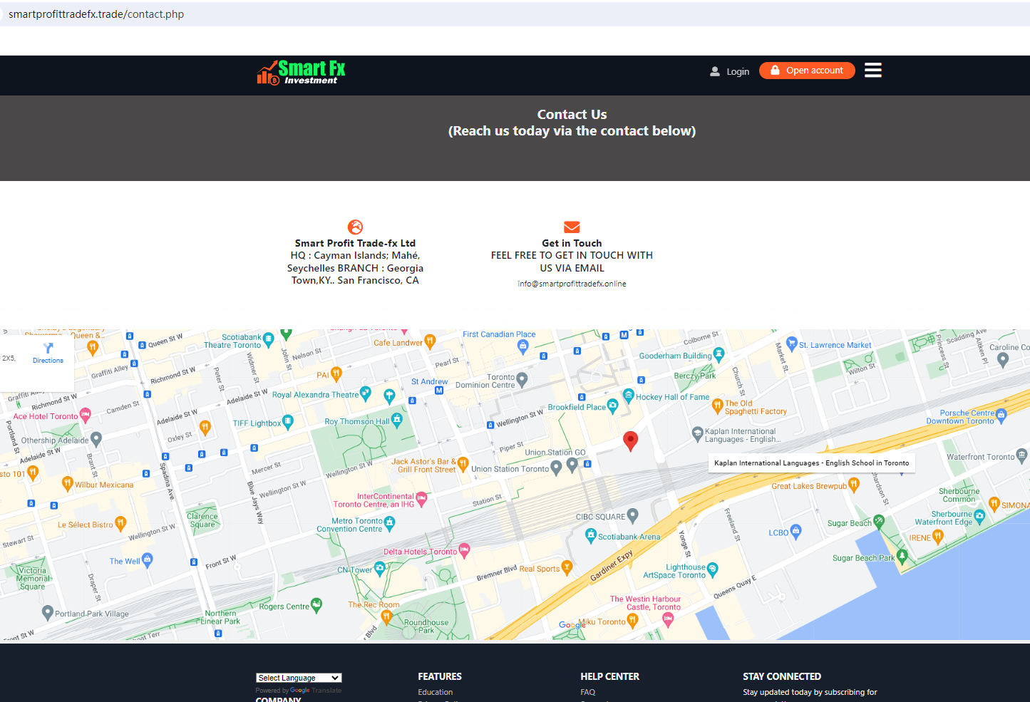The height and width of the screenshot is (702, 1030).
Task: Select the PAI restaurant marker
Action: tap(336, 373)
